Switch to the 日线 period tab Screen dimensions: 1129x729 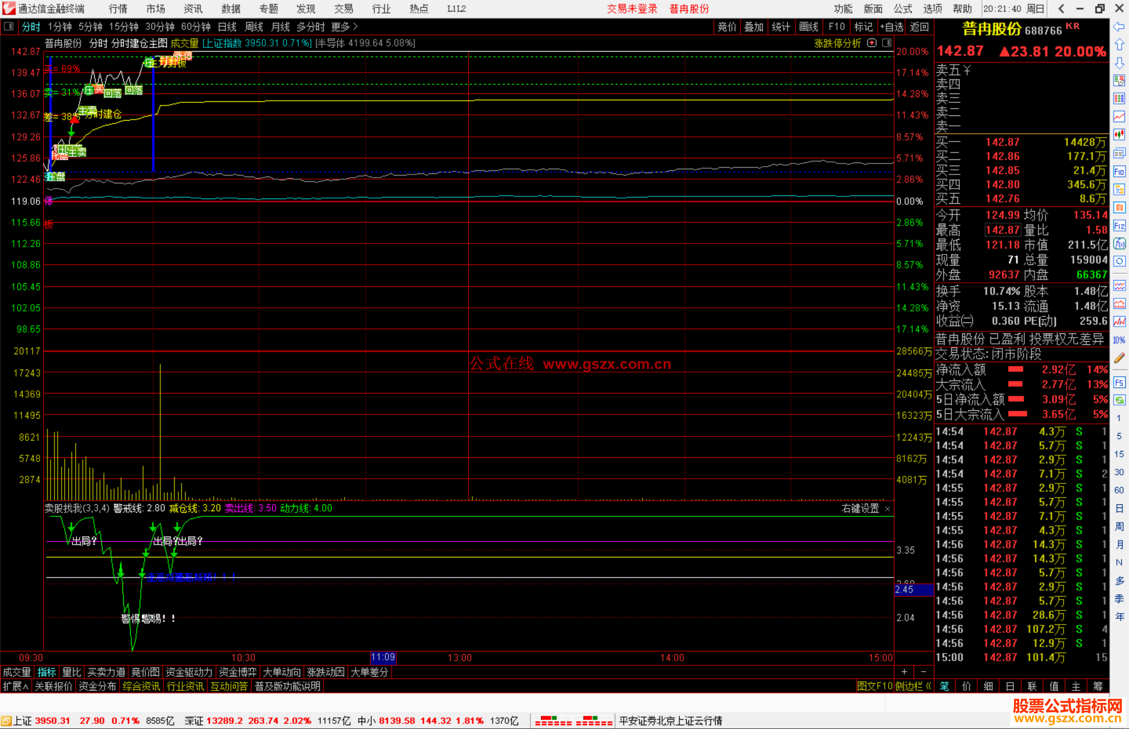point(227,27)
